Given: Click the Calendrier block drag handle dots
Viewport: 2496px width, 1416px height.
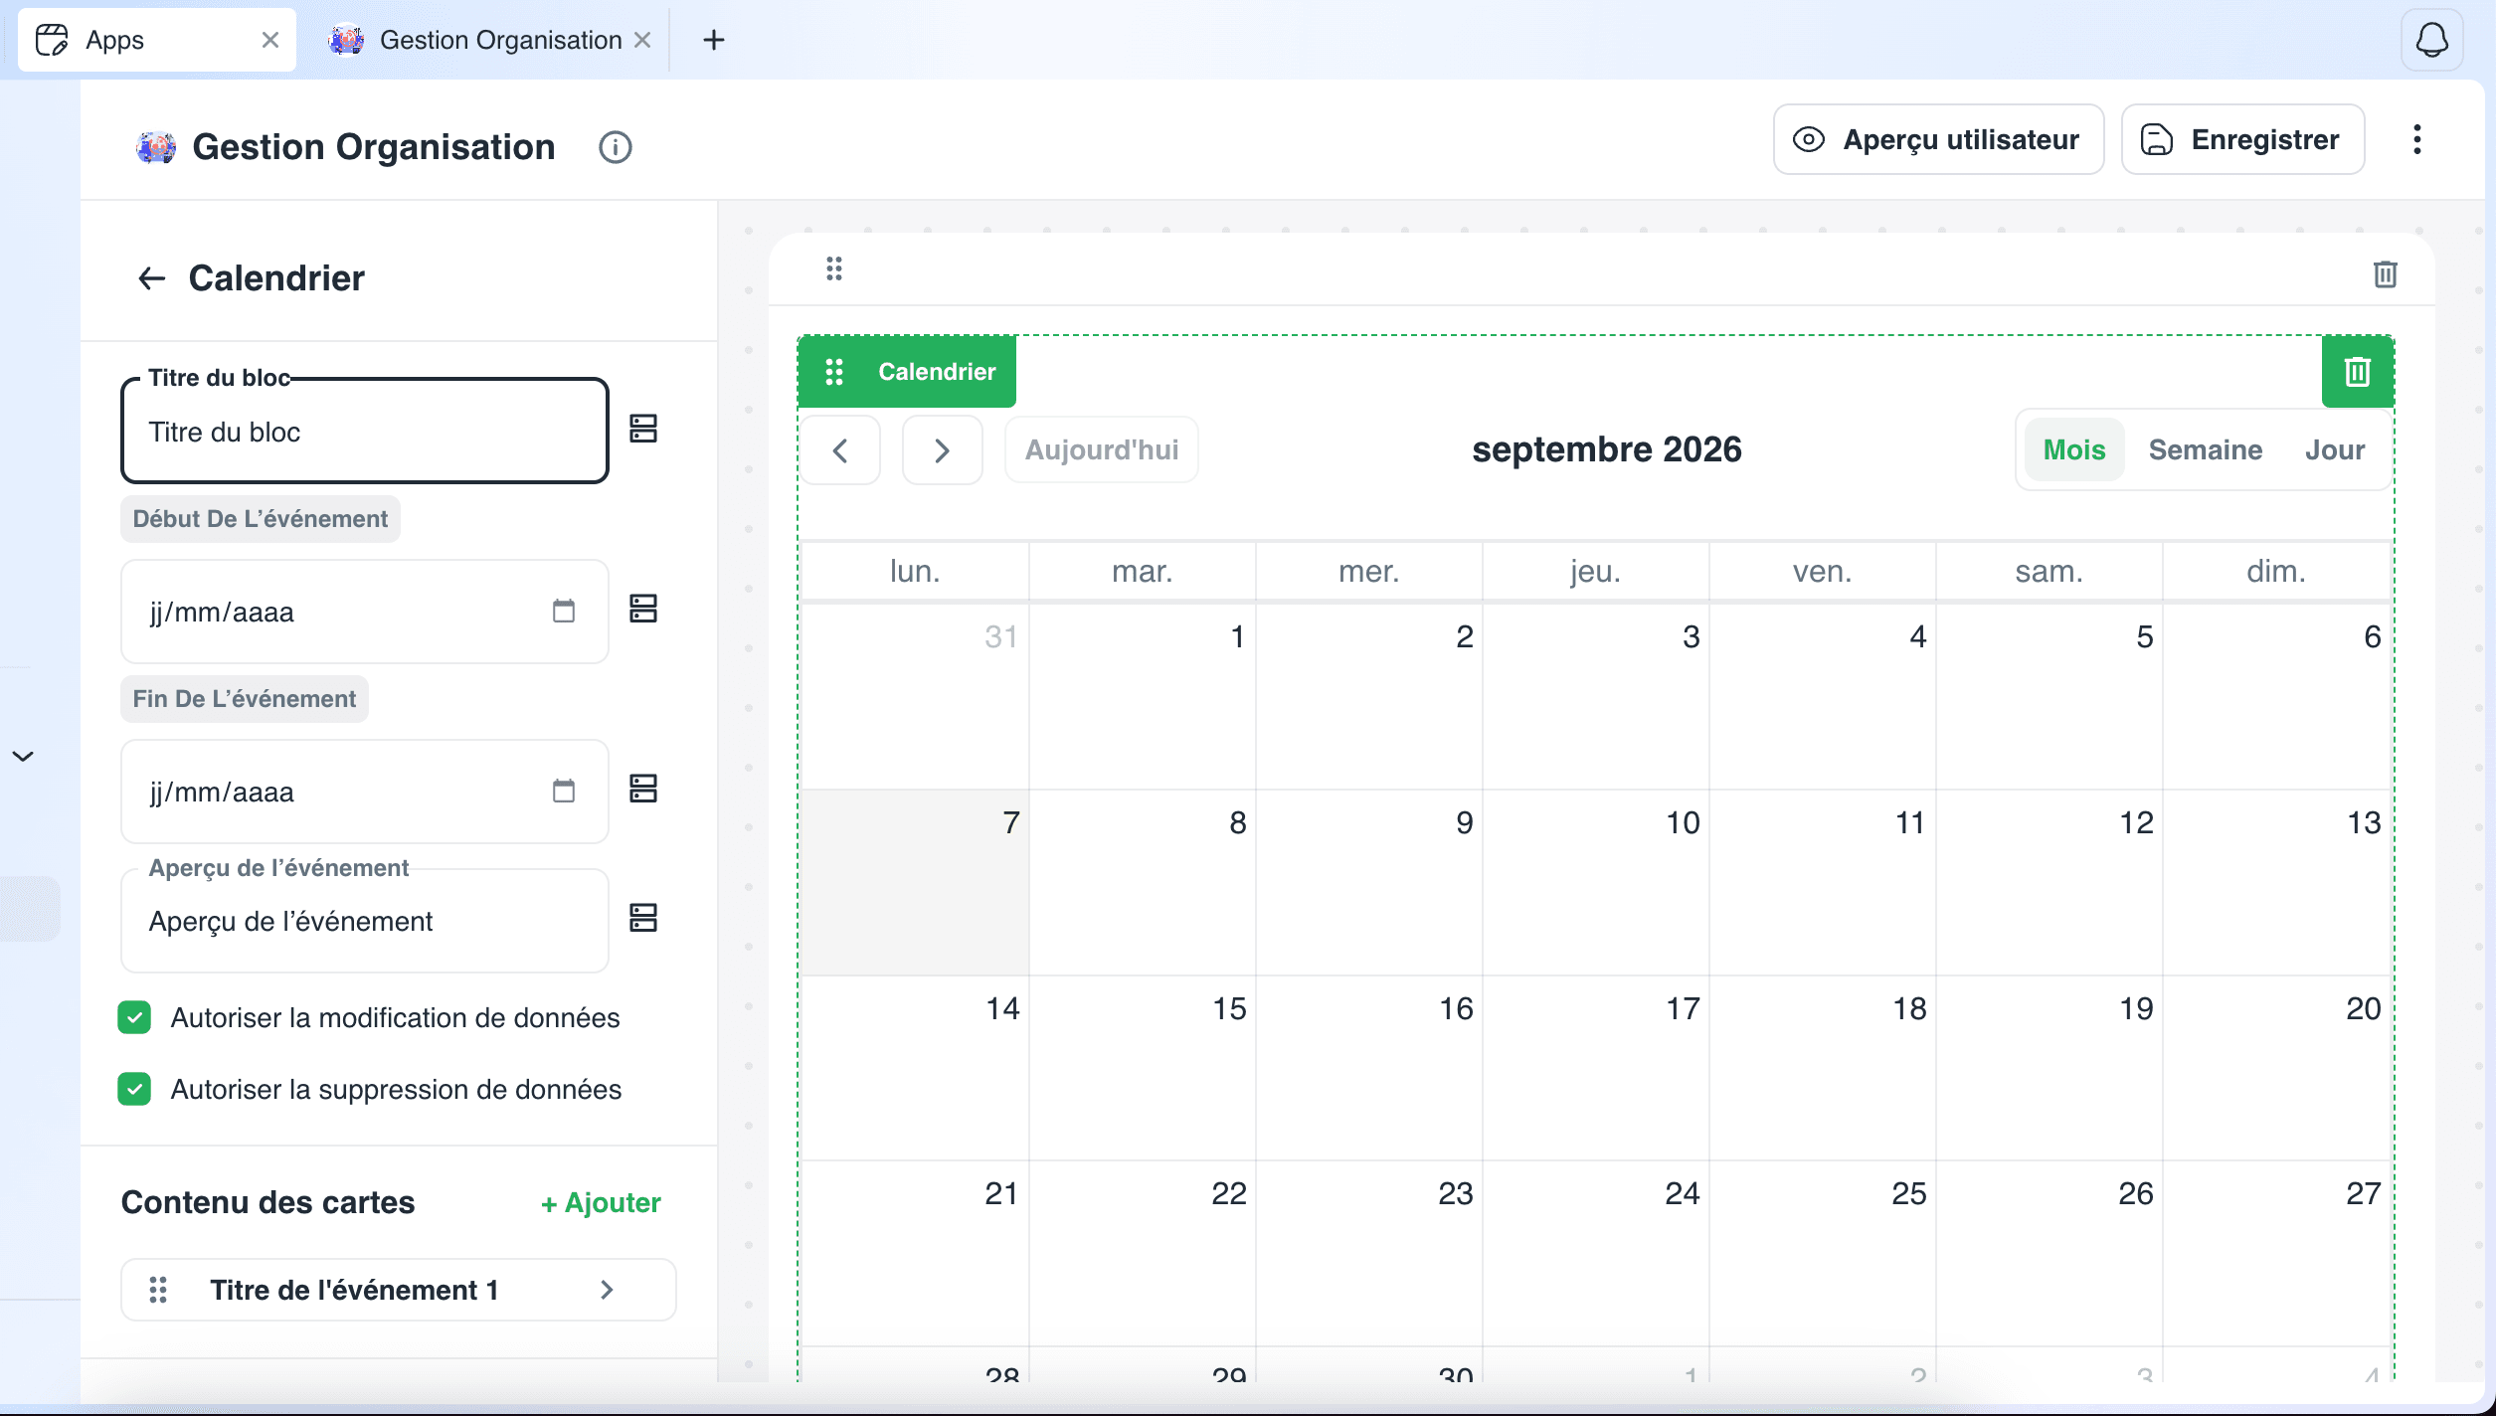Looking at the screenshot, I should (834, 372).
